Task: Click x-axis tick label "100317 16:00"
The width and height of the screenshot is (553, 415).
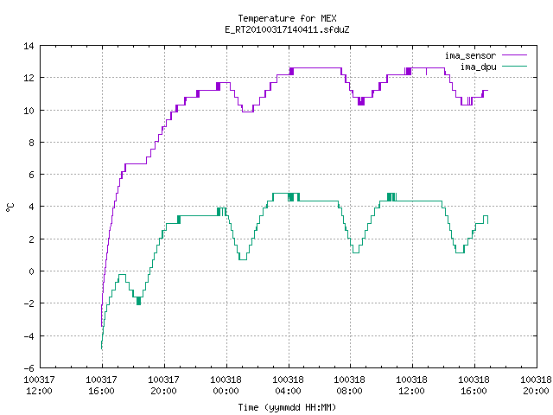Action: [102, 385]
